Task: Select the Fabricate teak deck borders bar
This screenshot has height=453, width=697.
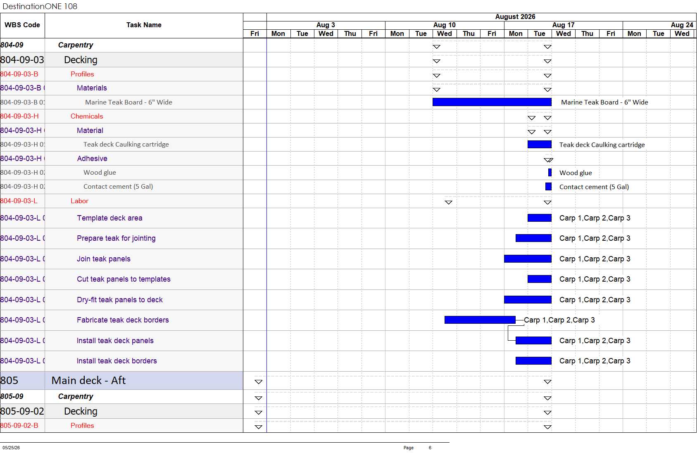Action: click(480, 320)
